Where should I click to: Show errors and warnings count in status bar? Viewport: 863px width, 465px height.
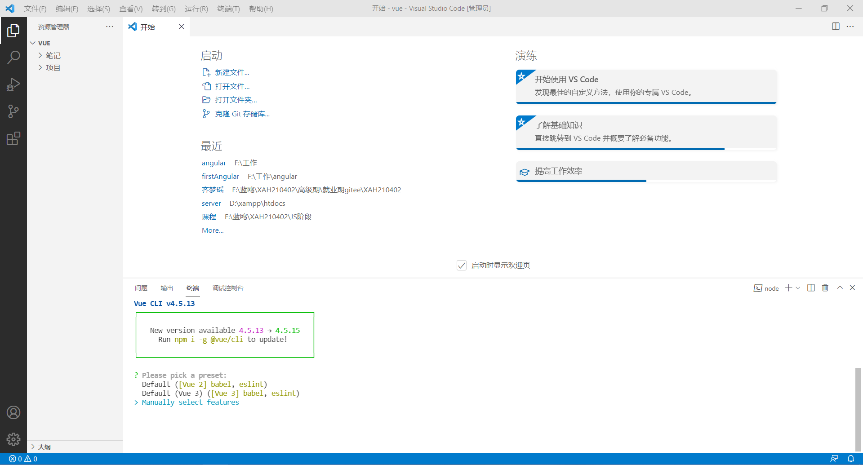[x=23, y=459]
